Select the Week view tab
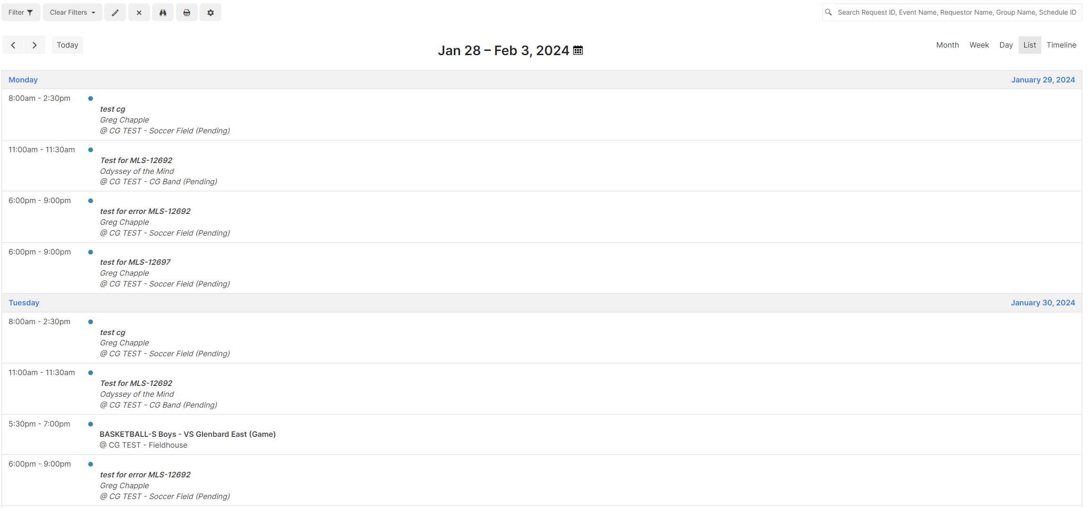This screenshot has height=508, width=1088. coord(979,45)
